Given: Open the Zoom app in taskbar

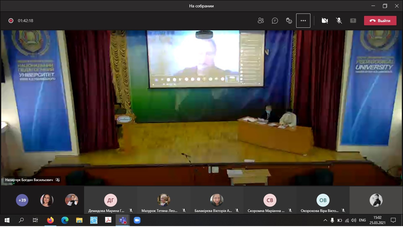Looking at the screenshot, I should point(137,220).
